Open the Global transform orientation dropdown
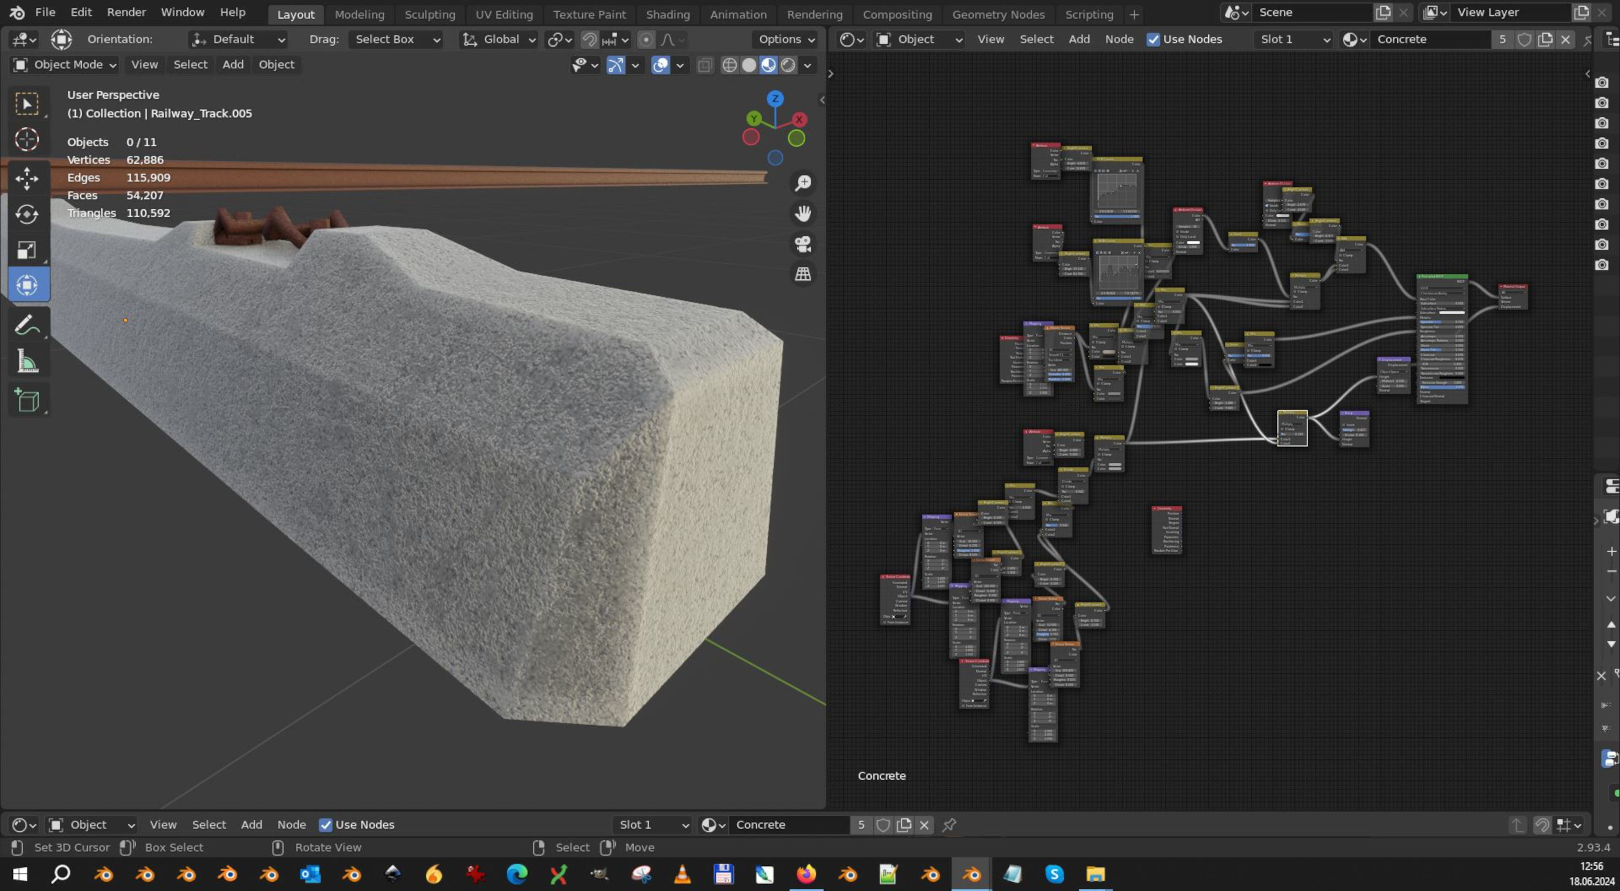This screenshot has height=891, width=1620. (x=499, y=40)
